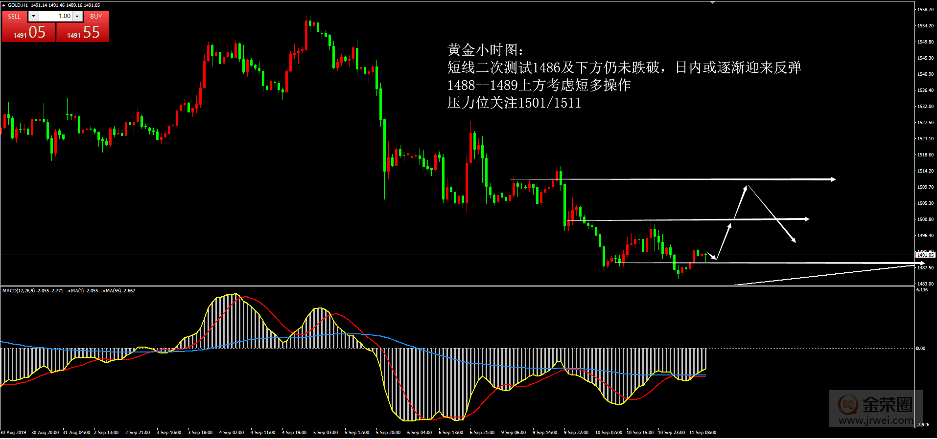Click the 1558.70 price axis label
Viewport: 937px width, 439px height.
point(925,9)
